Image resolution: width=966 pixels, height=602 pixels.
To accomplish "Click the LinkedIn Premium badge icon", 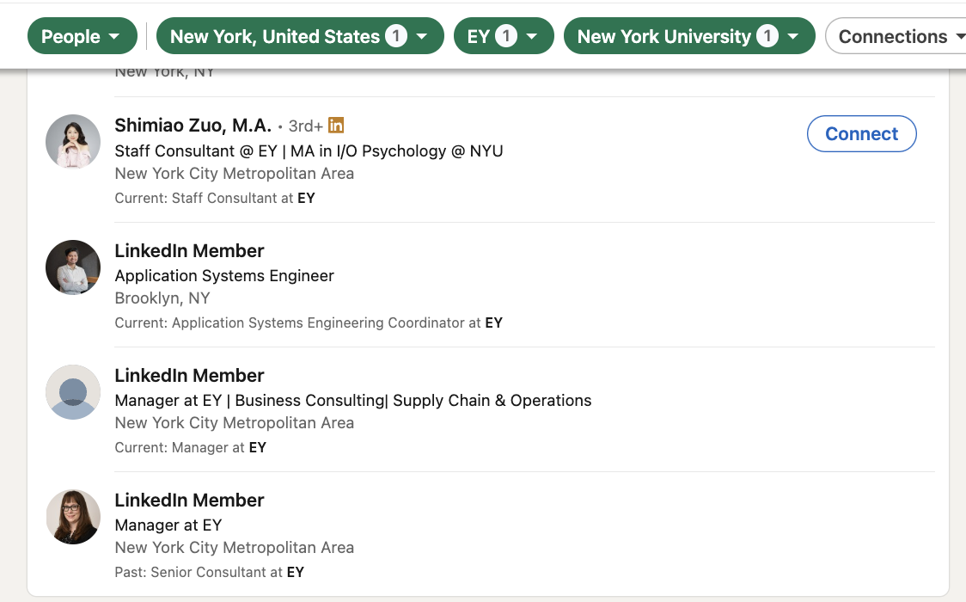I will click(336, 126).
